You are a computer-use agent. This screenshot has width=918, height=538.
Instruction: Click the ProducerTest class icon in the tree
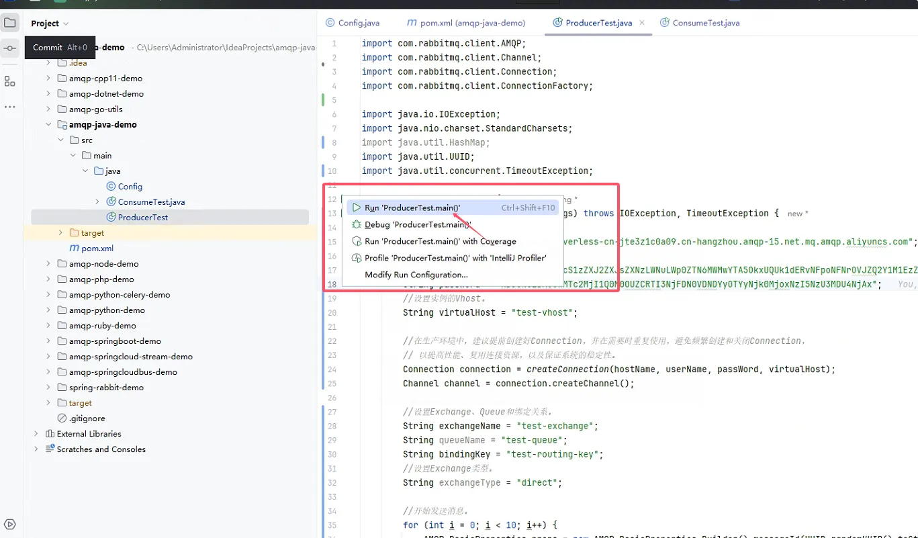tap(111, 218)
